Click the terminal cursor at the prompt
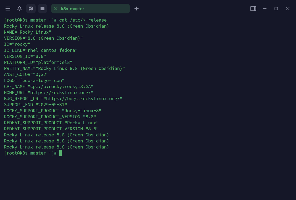The width and height of the screenshot is (296, 200). point(61,153)
